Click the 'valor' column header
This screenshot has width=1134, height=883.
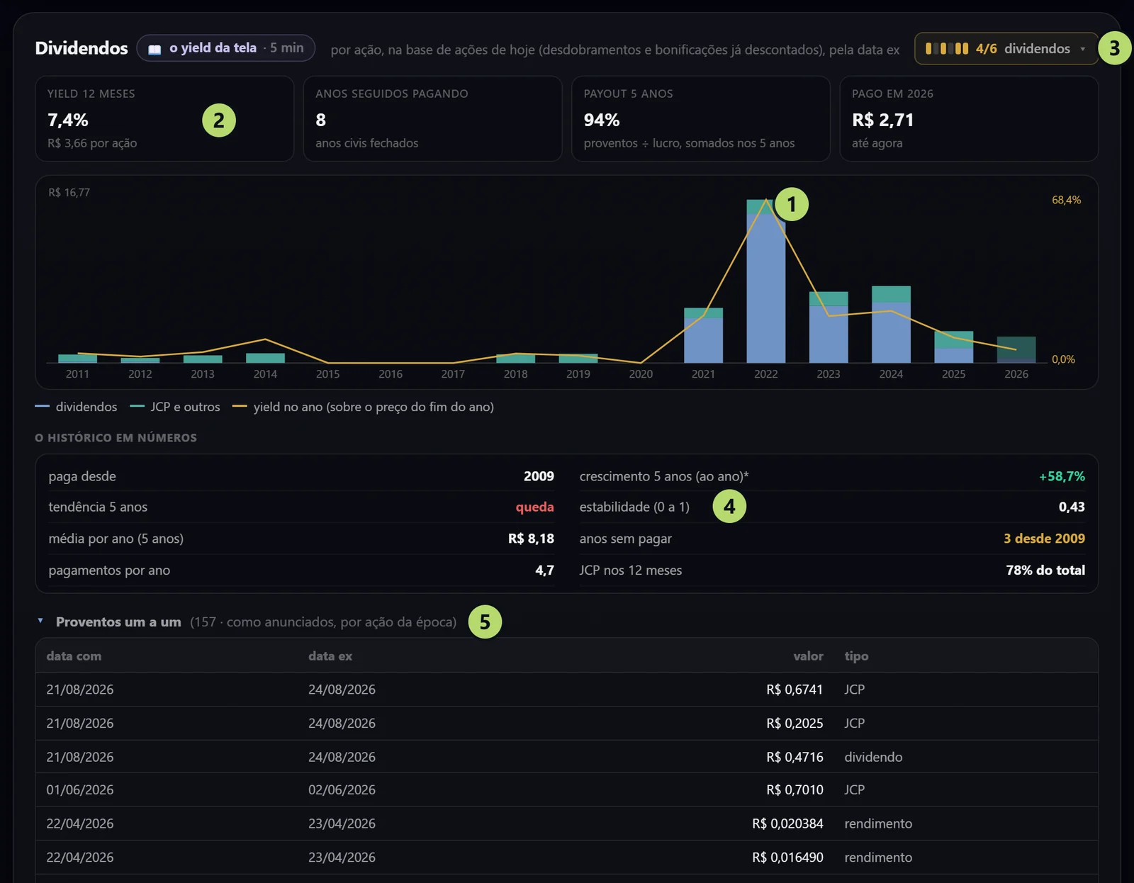tap(808, 656)
